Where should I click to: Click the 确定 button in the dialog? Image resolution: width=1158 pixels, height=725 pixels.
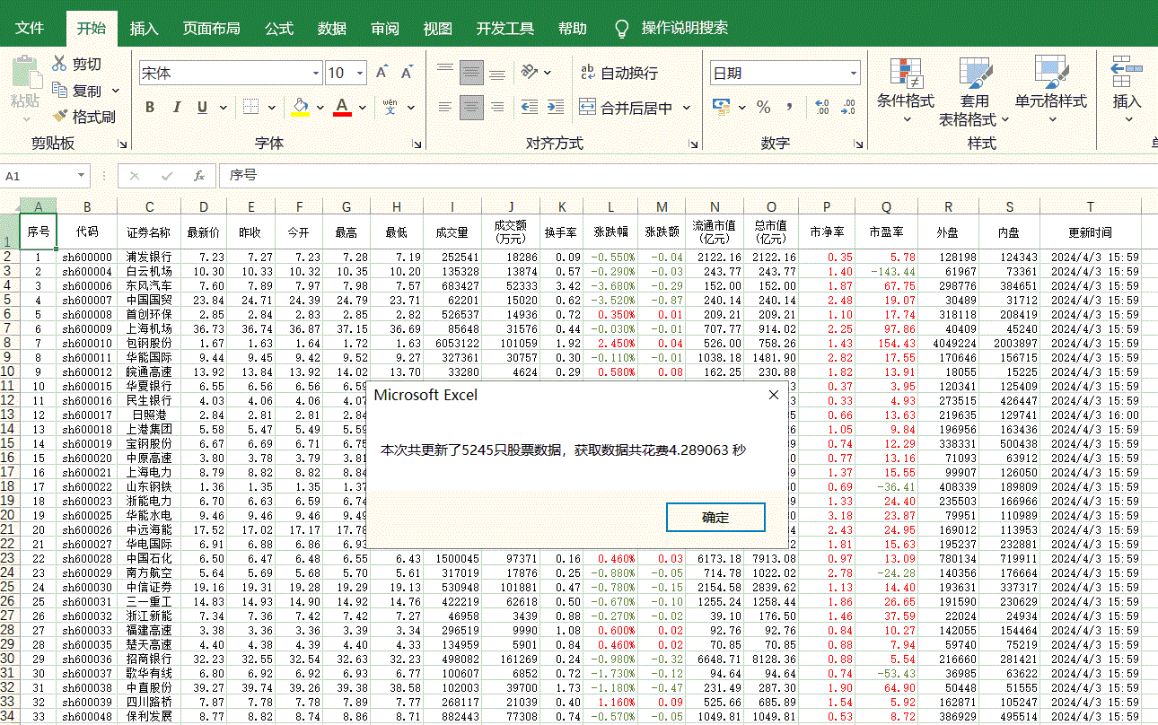[x=715, y=517]
